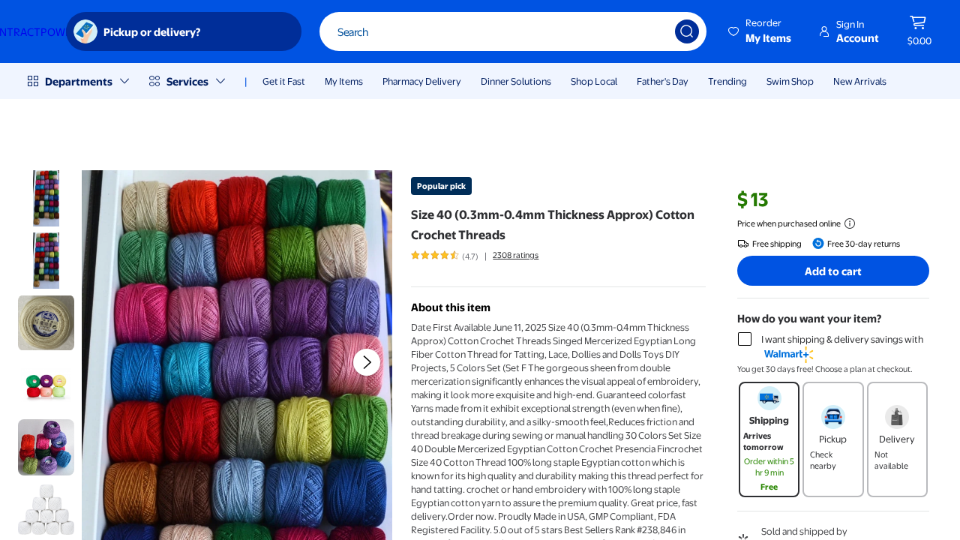The height and width of the screenshot is (540, 960).
Task: Select the cream thread ball thumbnail
Action: pos(46,322)
